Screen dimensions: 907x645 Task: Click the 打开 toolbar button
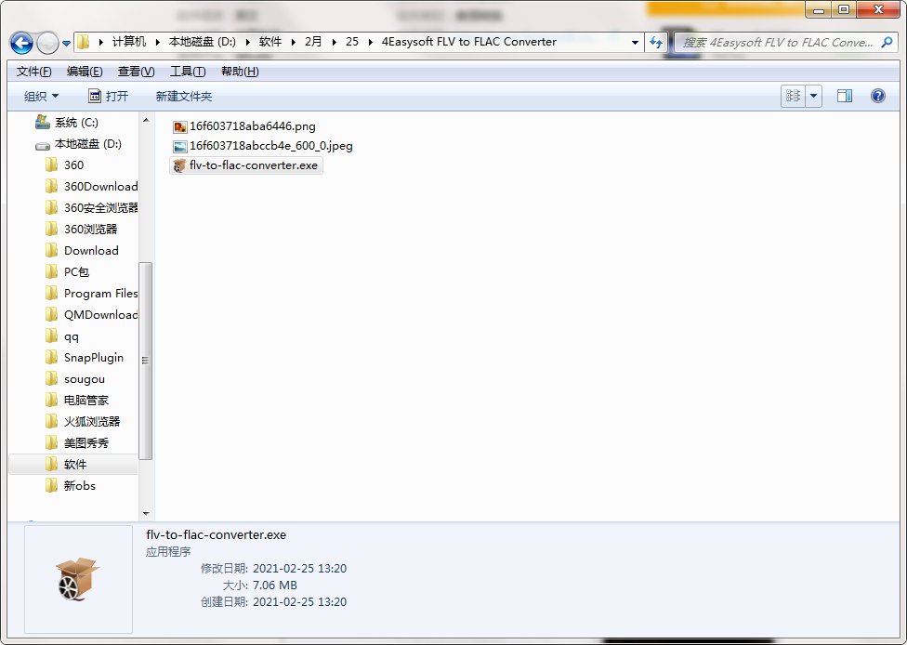click(108, 96)
